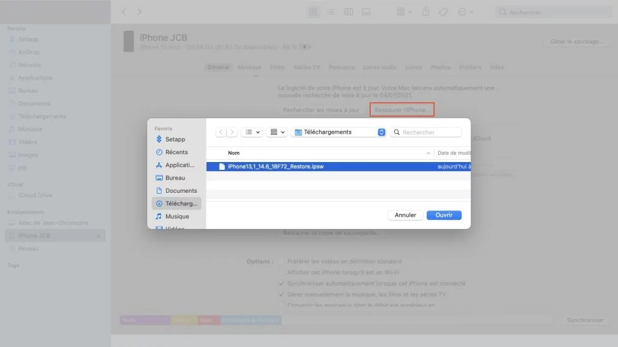Sort by Date de modification column

click(454, 153)
